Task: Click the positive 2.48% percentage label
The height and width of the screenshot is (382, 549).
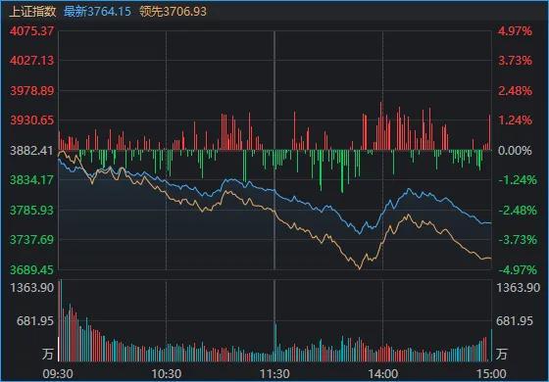Action: [x=515, y=90]
